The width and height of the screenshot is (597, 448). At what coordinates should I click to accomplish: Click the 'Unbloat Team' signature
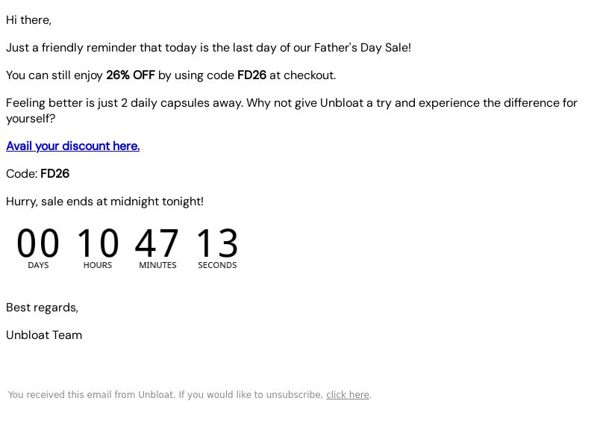coord(44,335)
